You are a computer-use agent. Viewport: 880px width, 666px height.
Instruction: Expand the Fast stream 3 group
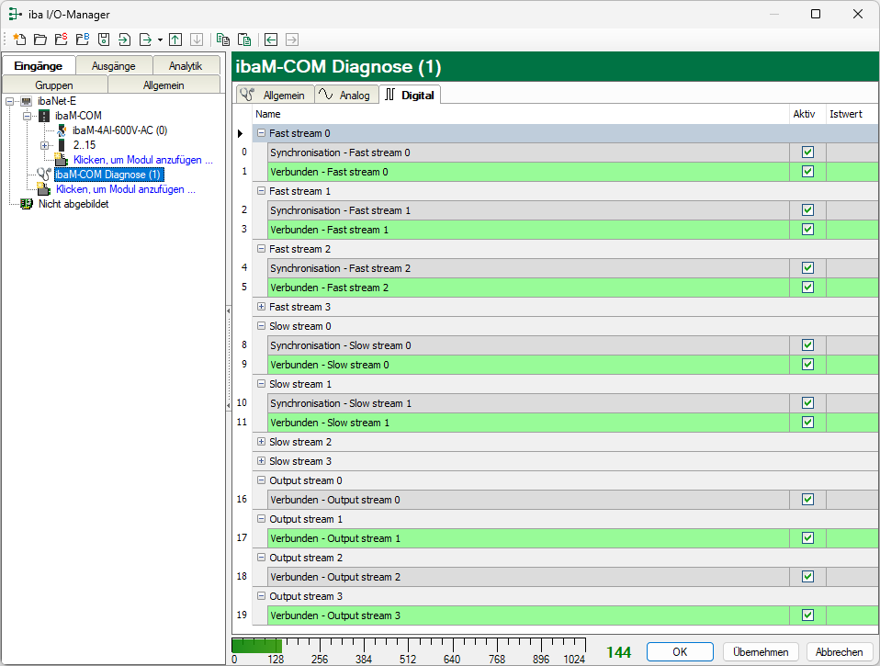click(262, 307)
